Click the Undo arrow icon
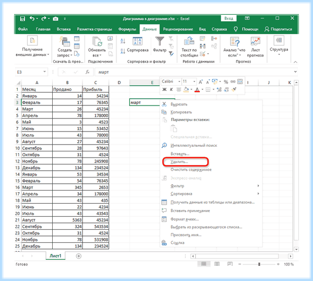The image size is (313, 281). click(x=32, y=19)
